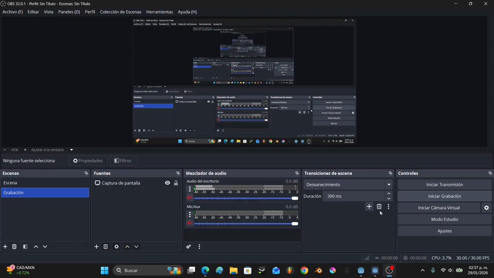Open the Herramientas menu

[x=160, y=12]
